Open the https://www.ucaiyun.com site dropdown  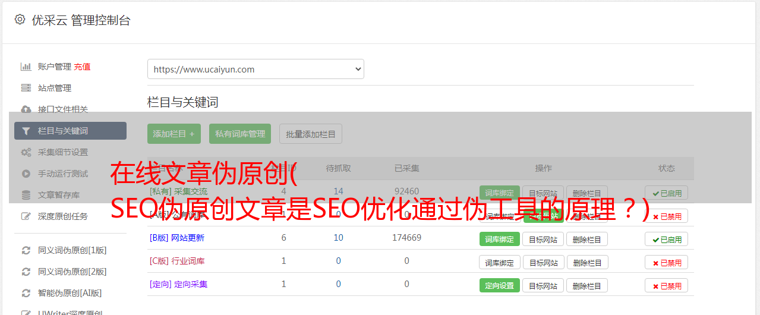(256, 69)
